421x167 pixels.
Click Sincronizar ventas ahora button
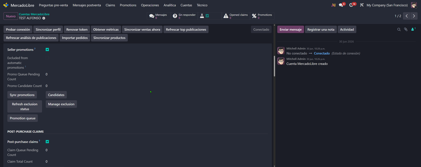click(x=142, y=30)
